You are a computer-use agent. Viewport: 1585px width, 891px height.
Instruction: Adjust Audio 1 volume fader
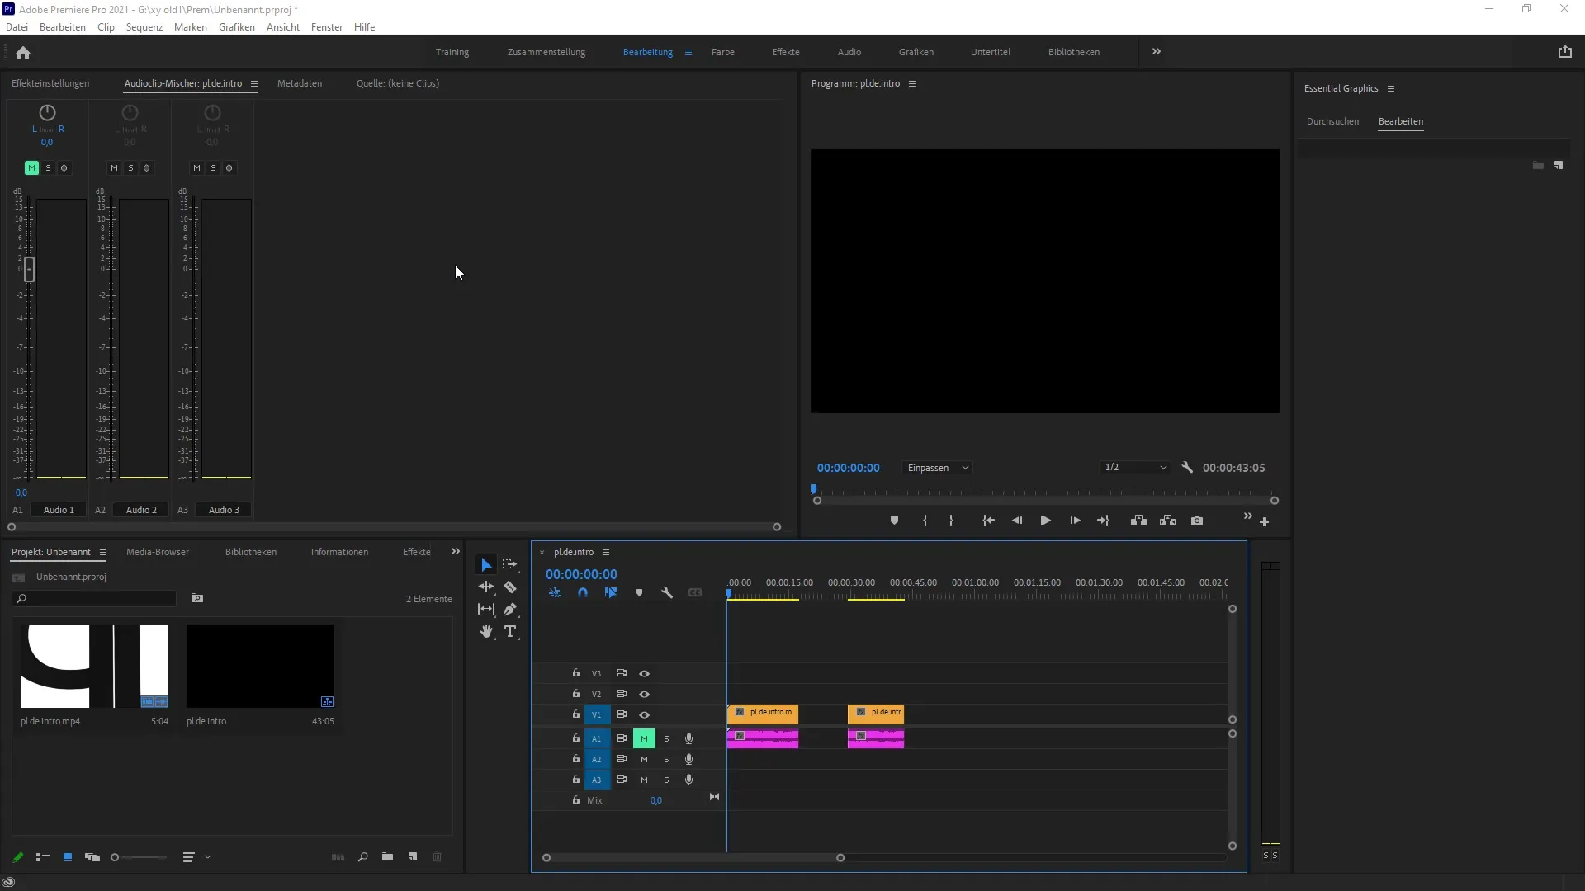click(30, 269)
